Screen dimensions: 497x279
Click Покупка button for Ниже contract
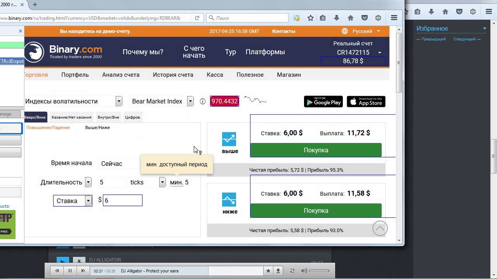(x=316, y=210)
